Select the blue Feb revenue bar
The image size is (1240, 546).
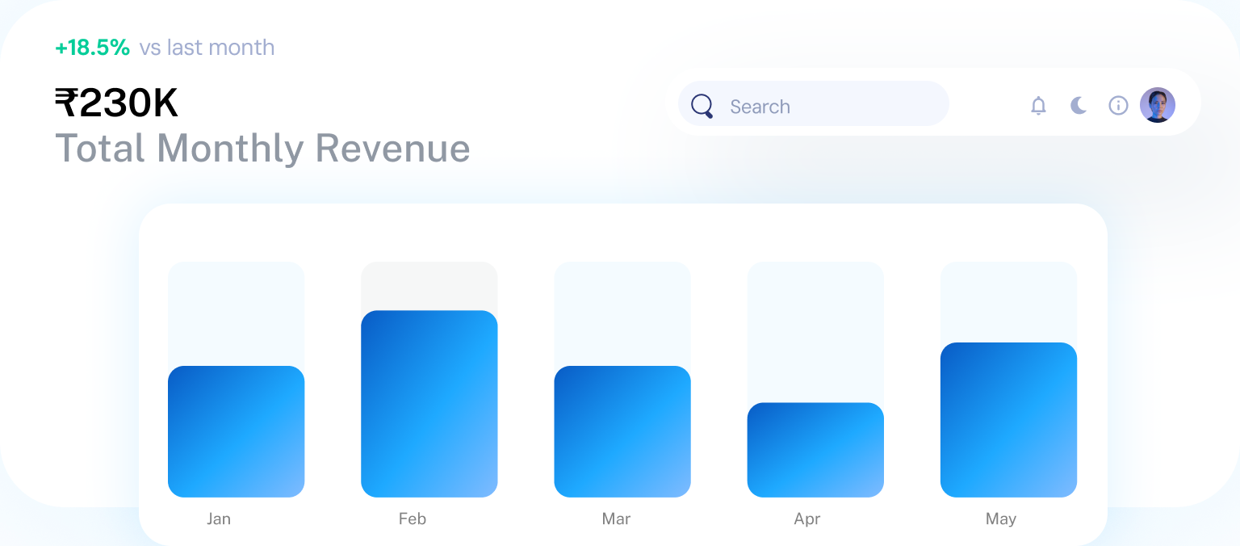pyautogui.click(x=429, y=404)
